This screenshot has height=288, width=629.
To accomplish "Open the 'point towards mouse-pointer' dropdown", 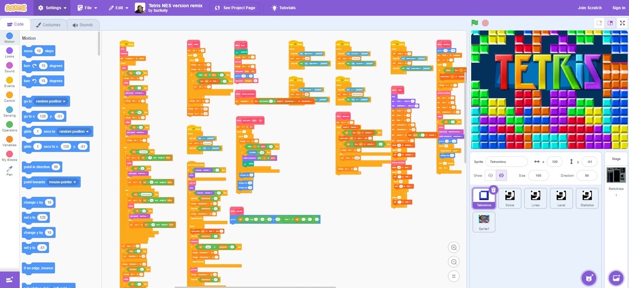I will [63, 182].
